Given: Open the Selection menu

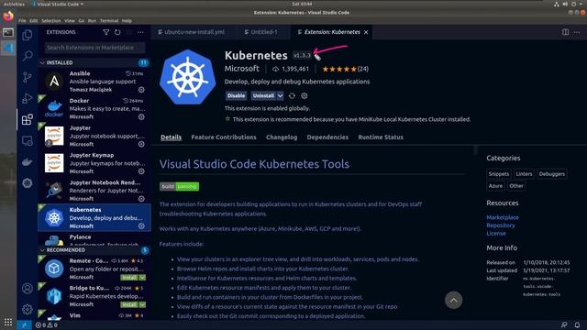Looking at the screenshot, I should pyautogui.click(x=51, y=21).
